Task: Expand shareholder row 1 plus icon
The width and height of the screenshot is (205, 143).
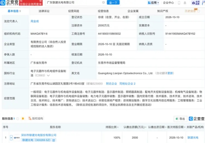Action: (11, 138)
